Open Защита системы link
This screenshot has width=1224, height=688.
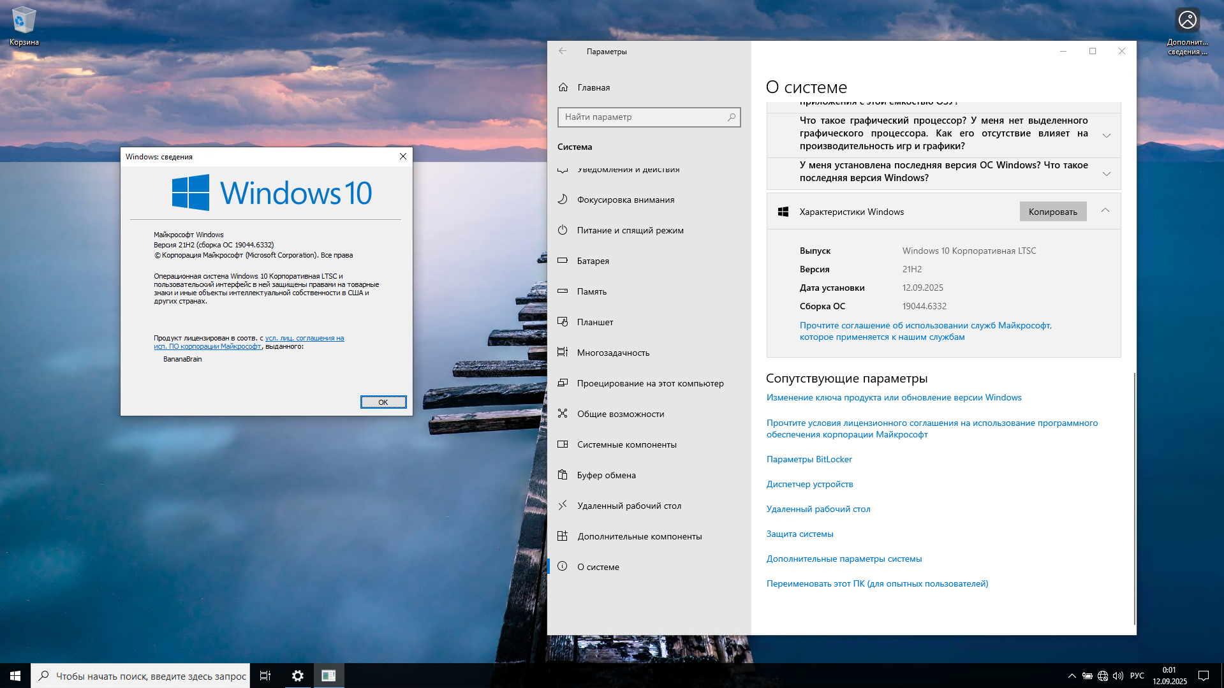(x=800, y=534)
